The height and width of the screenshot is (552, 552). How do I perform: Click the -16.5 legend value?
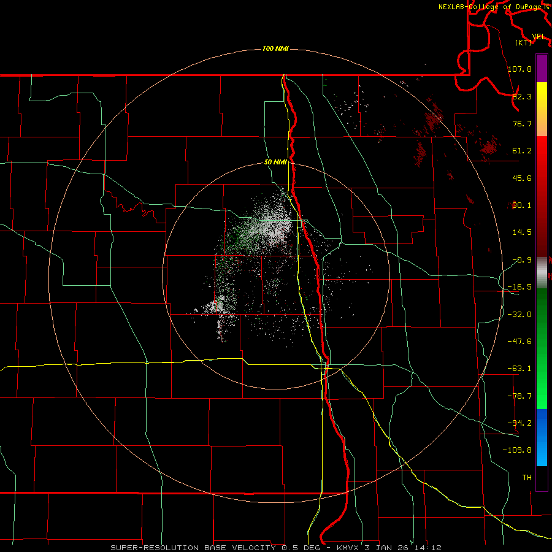pyautogui.click(x=519, y=287)
